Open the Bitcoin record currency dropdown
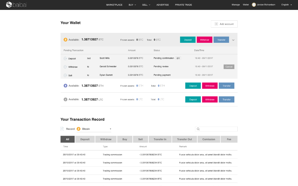This screenshot has height=186, width=298. click(x=94, y=129)
